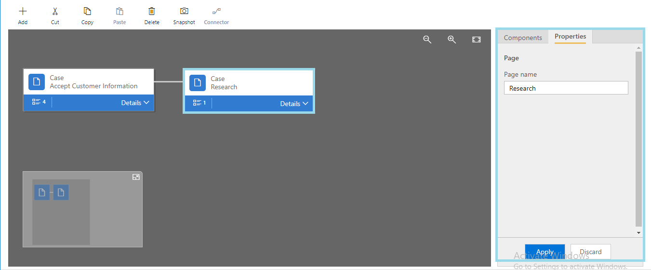
Task: Click the field count icon showing 1
Action: 199,103
